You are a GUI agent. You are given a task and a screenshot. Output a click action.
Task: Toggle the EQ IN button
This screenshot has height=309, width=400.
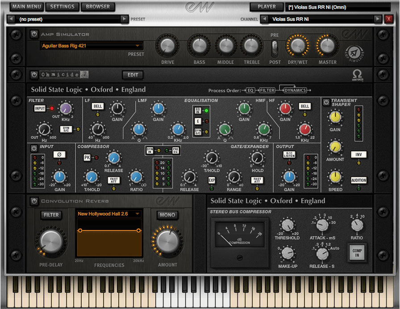click(x=198, y=110)
